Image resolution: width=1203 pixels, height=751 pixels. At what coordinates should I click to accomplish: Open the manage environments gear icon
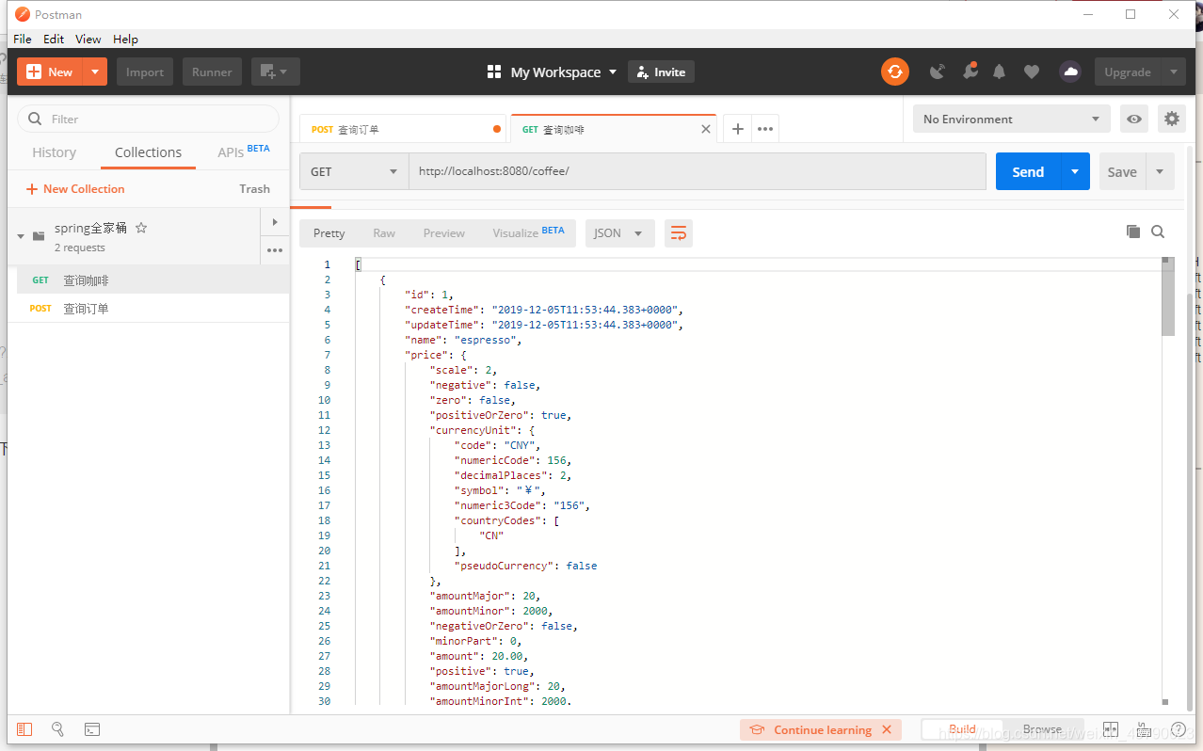coord(1172,119)
